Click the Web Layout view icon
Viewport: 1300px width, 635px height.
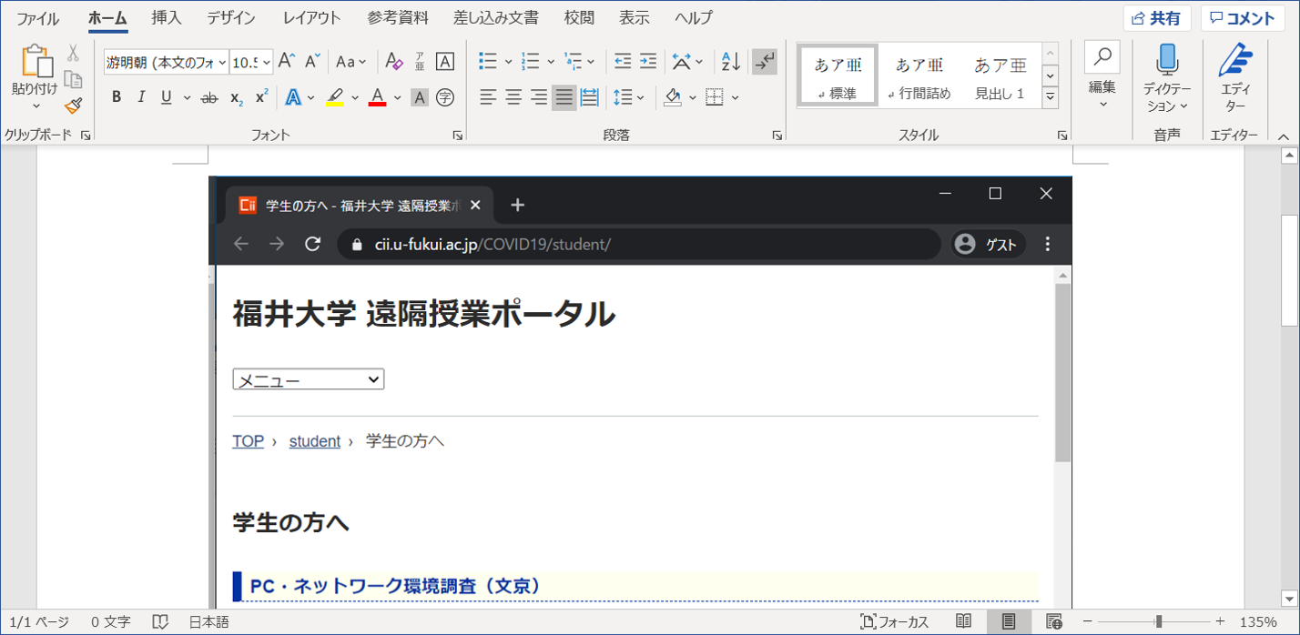point(1054,622)
